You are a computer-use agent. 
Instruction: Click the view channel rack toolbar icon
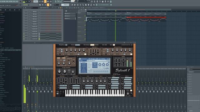[x=77, y=5]
